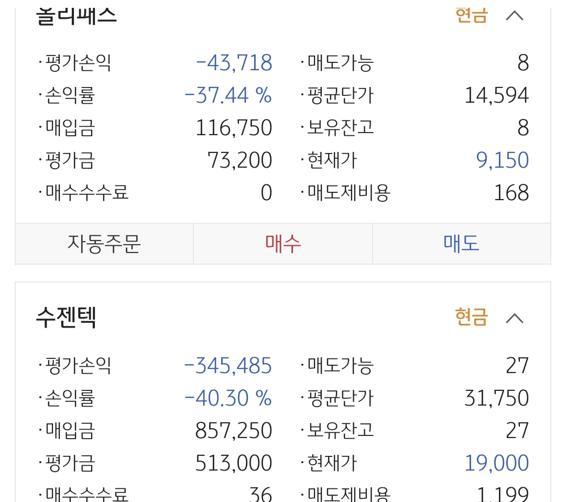Collapse the 올리패스 card with its chevron
The height and width of the screenshot is (502, 566).
[x=515, y=16]
